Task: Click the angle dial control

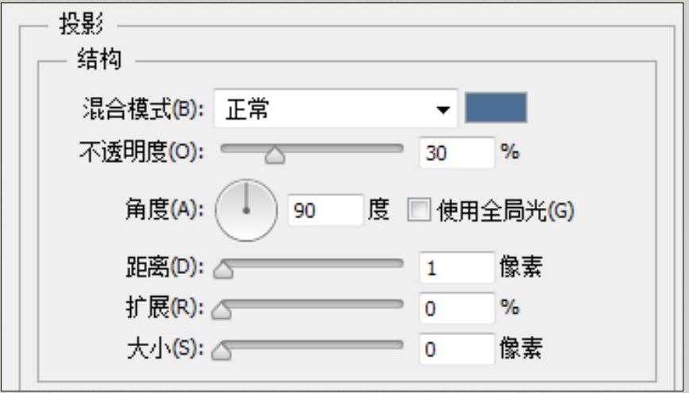Action: click(246, 210)
